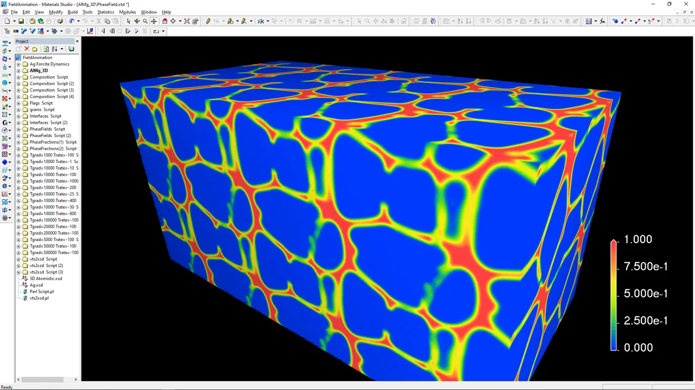Click the red Delete icon in Project panel
The height and width of the screenshot is (390, 695).
pos(27,49)
